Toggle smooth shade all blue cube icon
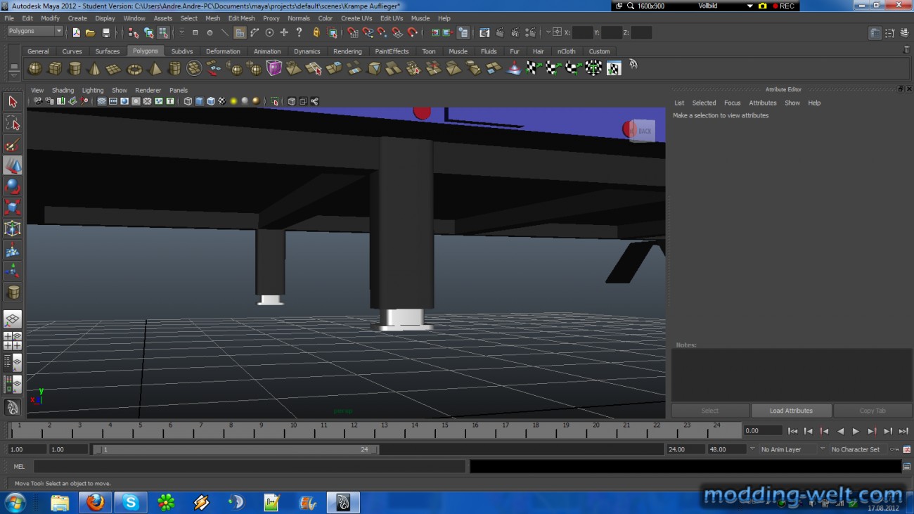Screen dimensions: 914x514 [199, 101]
